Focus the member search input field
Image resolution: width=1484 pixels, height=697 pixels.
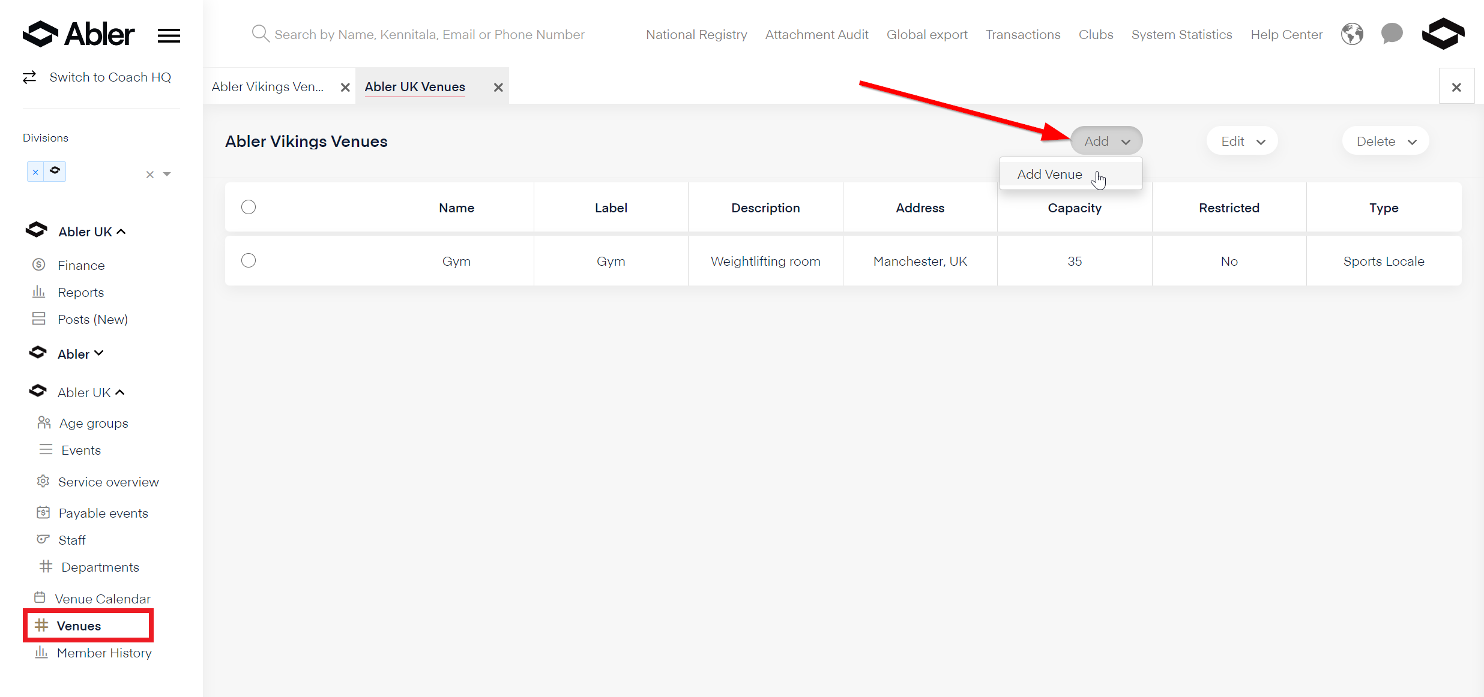429,35
